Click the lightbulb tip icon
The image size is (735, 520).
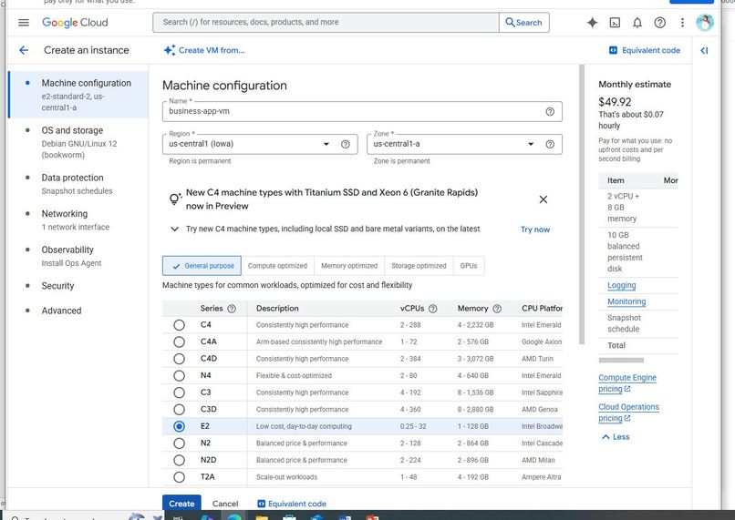pyautogui.click(x=175, y=199)
